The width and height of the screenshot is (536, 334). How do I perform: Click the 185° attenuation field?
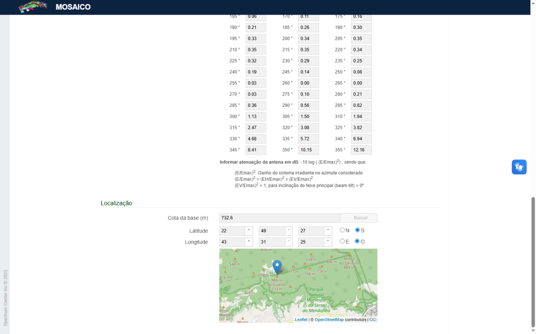(308, 28)
